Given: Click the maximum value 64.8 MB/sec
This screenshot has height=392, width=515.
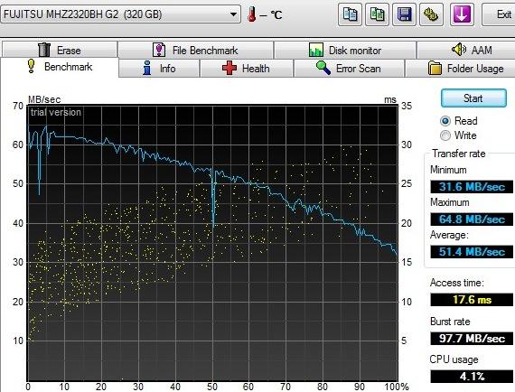Looking at the screenshot, I should (x=472, y=219).
